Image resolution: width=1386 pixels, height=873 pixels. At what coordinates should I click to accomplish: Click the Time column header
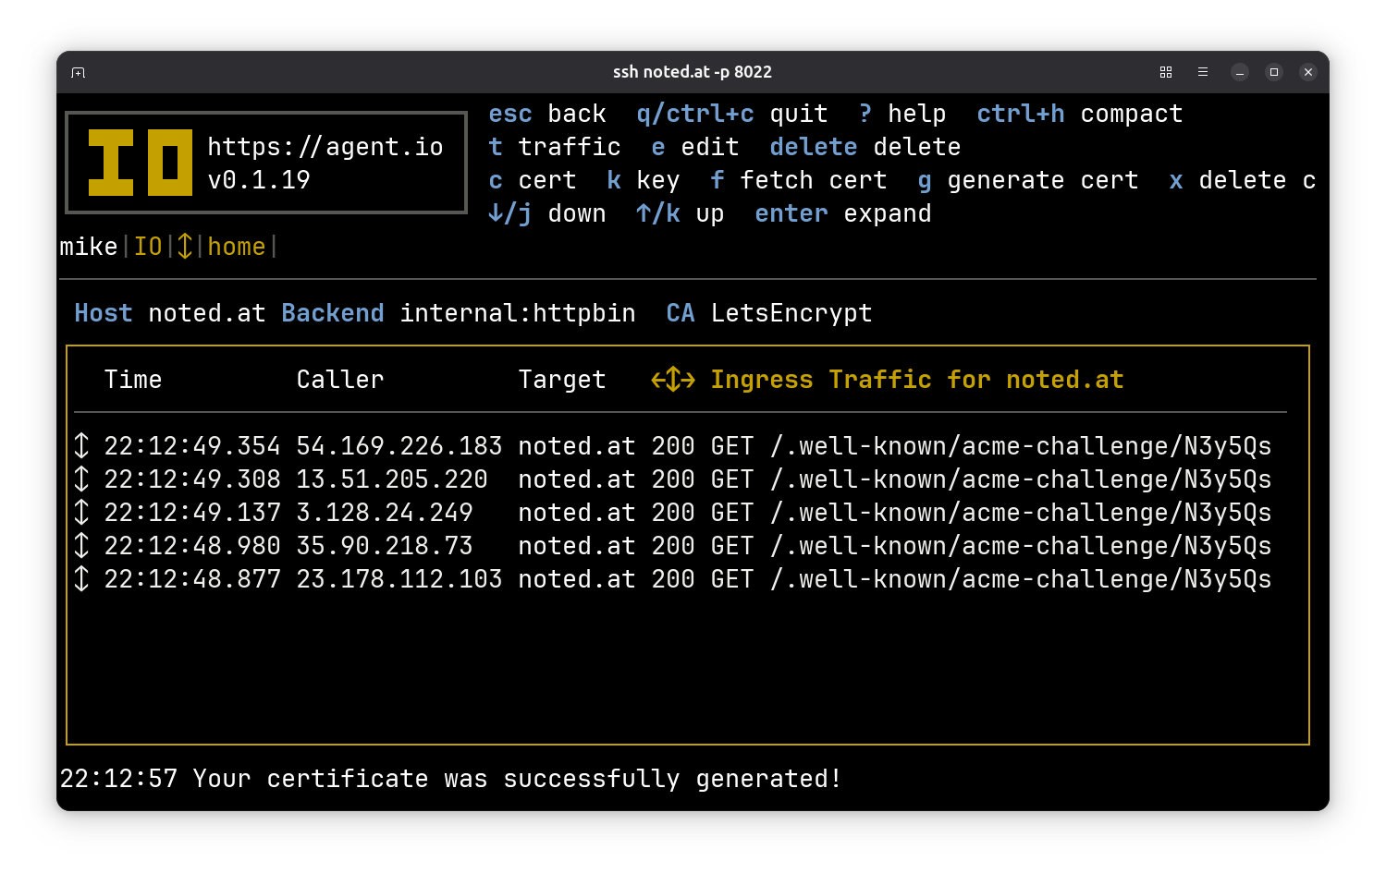pos(133,380)
